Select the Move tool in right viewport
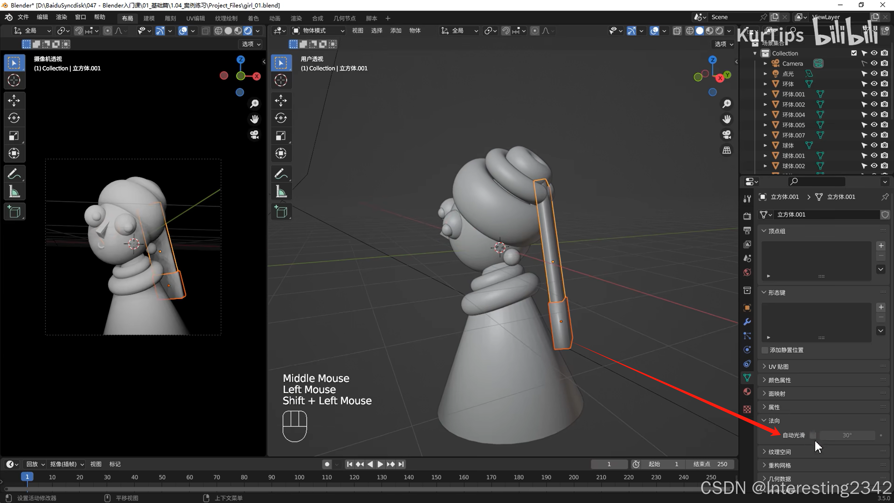The width and height of the screenshot is (894, 503). [x=281, y=101]
